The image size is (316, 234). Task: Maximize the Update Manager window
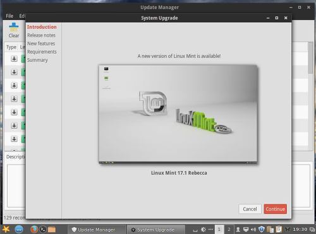pos(300,8)
